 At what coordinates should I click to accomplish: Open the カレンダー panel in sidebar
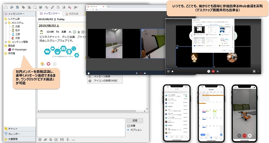(14, 134)
